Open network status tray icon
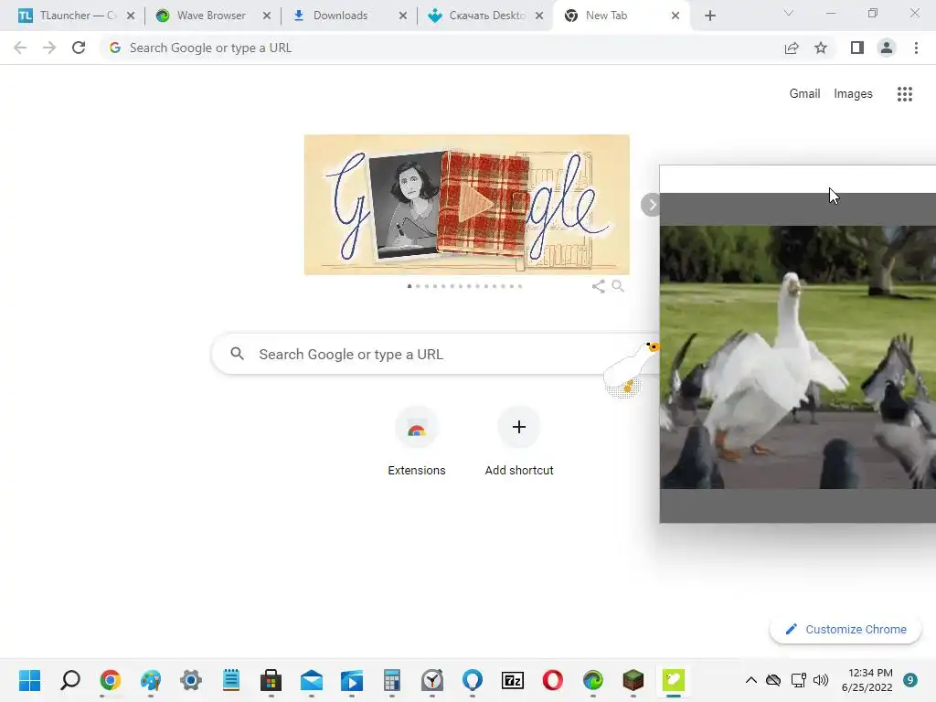This screenshot has height=702, width=936. point(798,680)
